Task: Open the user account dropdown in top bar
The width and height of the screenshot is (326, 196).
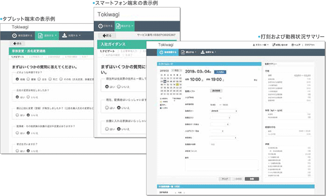Action: click(x=261, y=45)
